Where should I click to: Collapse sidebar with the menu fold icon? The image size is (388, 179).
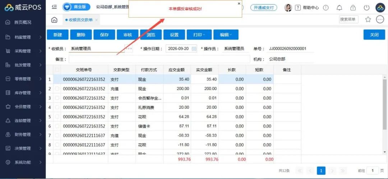55,7
